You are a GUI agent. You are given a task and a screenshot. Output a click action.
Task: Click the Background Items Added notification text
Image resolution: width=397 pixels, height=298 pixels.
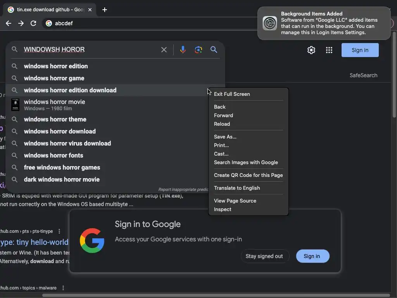tap(329, 23)
